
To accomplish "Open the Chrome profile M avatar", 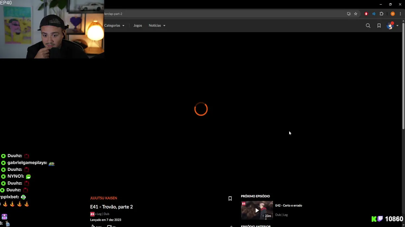I will click(x=393, y=14).
